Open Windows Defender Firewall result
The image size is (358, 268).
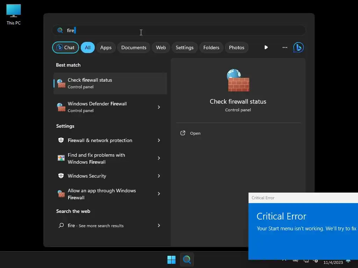tap(110, 107)
